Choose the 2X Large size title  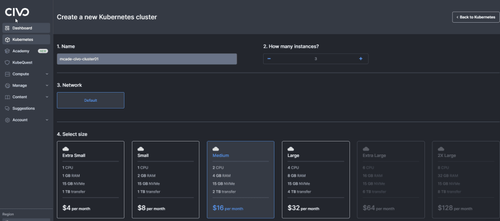(447, 156)
